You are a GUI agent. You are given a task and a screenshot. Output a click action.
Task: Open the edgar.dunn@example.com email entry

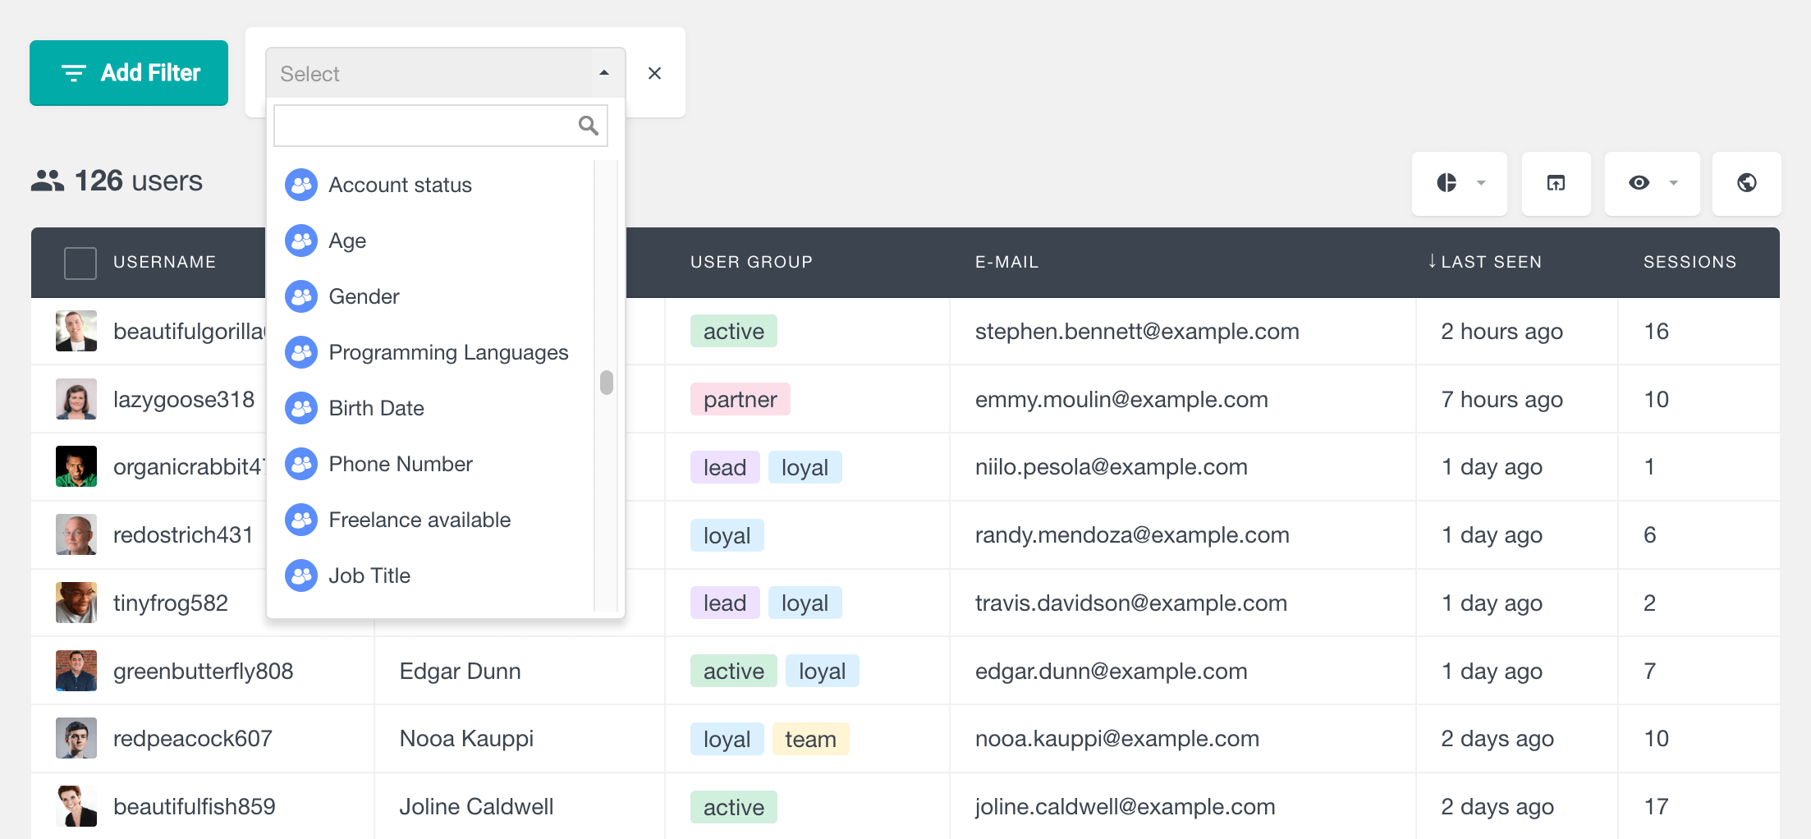[1111, 671]
